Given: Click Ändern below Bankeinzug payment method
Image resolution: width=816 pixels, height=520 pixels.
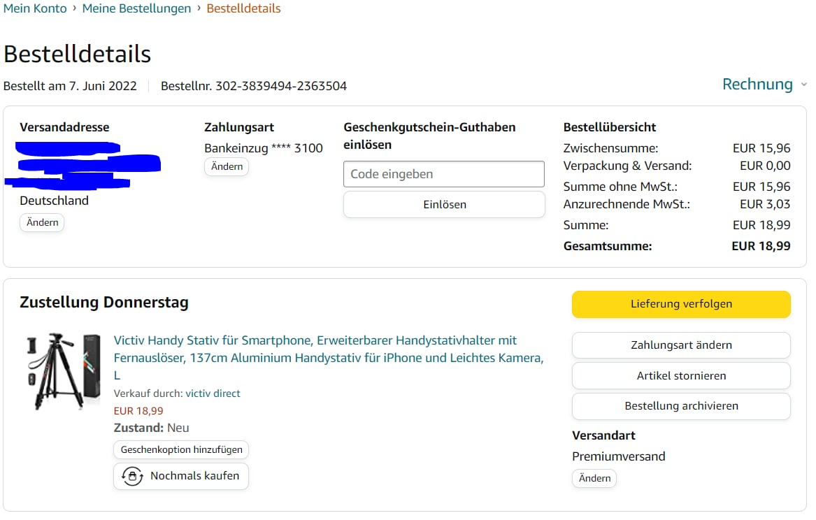Looking at the screenshot, I should 227,167.
